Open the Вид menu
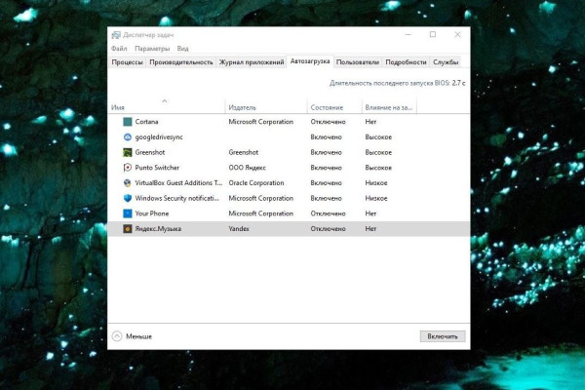This screenshot has height=390, width=585. (x=182, y=48)
